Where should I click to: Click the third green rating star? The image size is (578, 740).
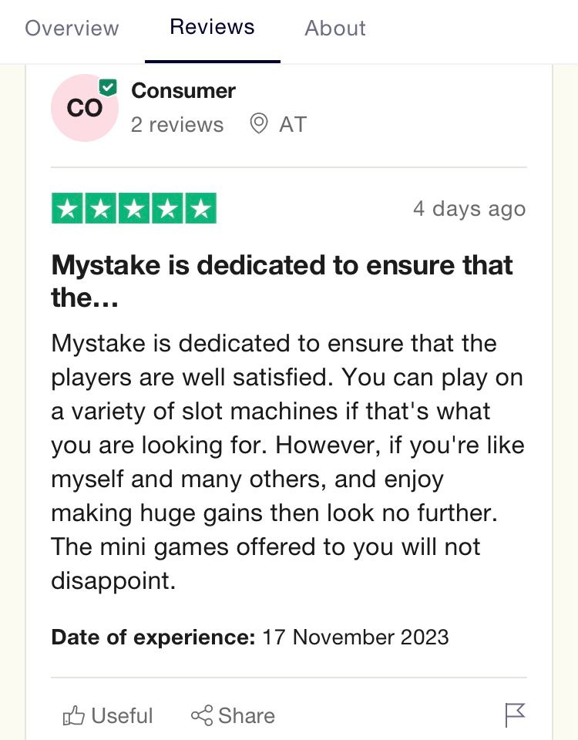[134, 209]
